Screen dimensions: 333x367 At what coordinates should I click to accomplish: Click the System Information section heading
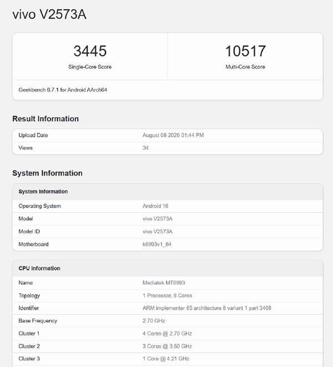pos(47,173)
